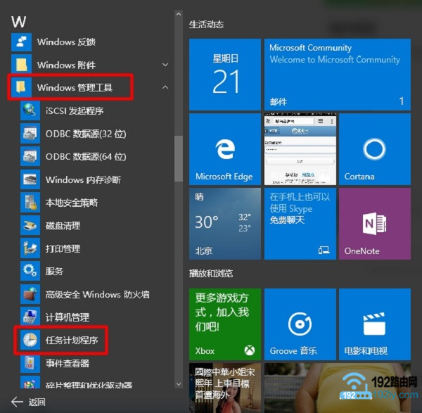Collapse the Windows 管理工具 chevron
Viewport: 422px width, 413px height.
(x=165, y=87)
